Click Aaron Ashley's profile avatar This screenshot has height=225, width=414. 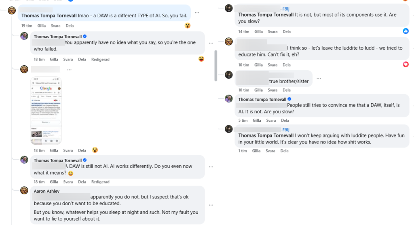(24, 190)
